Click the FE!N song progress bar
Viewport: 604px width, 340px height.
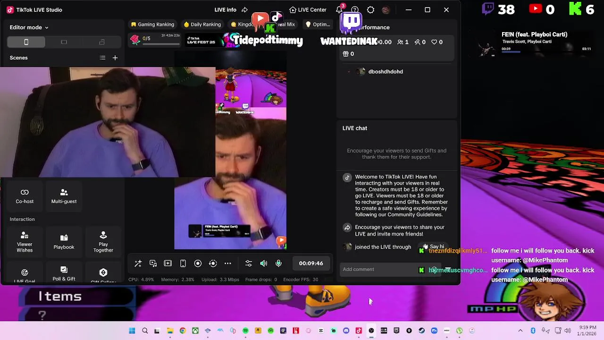point(546,52)
